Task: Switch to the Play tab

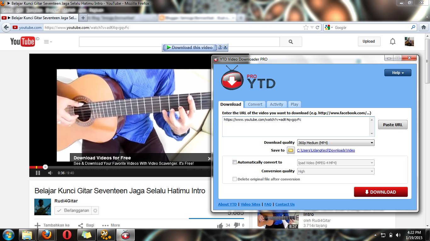Action: click(x=294, y=104)
